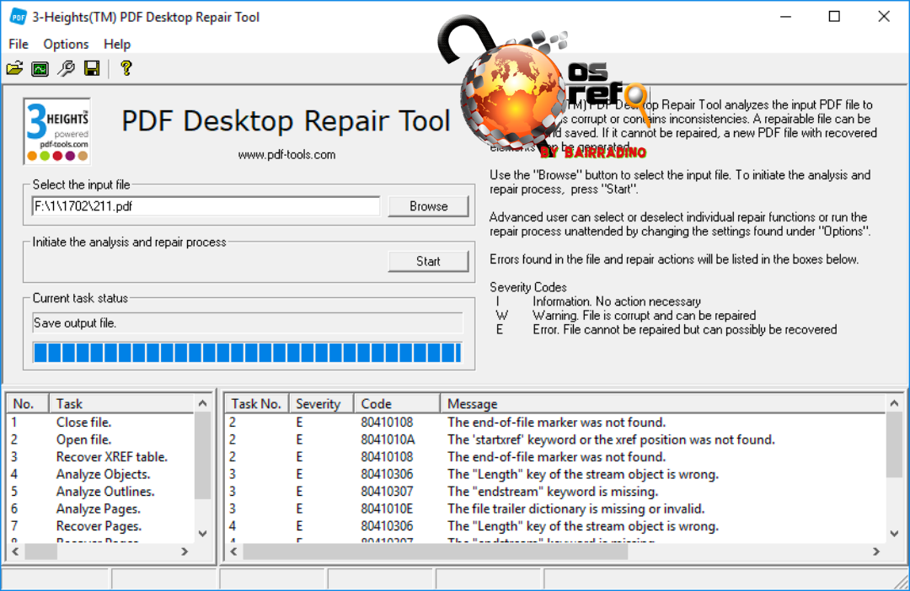
Task: Select the 'Recover XREF table.' task row
Action: point(99,457)
